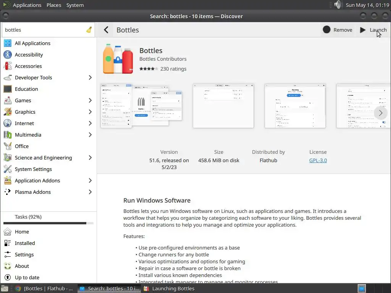Viewport: 391px width, 293px height.
Task: Expand the Graphics subcategories arrow
Action: coord(90,112)
